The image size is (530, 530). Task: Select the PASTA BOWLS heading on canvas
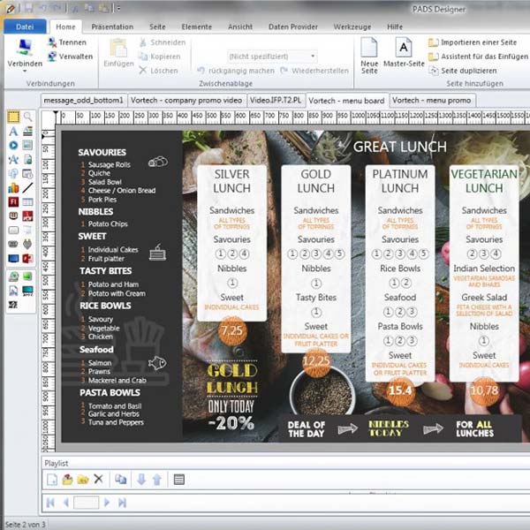110,393
